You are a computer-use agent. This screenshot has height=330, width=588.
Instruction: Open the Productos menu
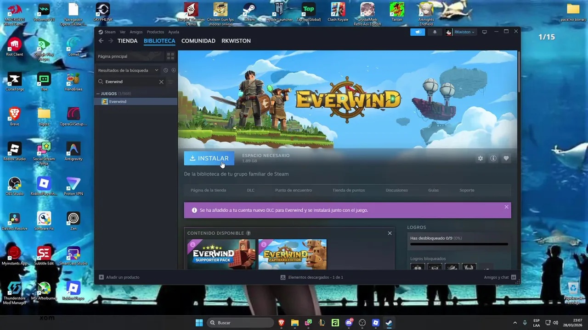click(155, 32)
